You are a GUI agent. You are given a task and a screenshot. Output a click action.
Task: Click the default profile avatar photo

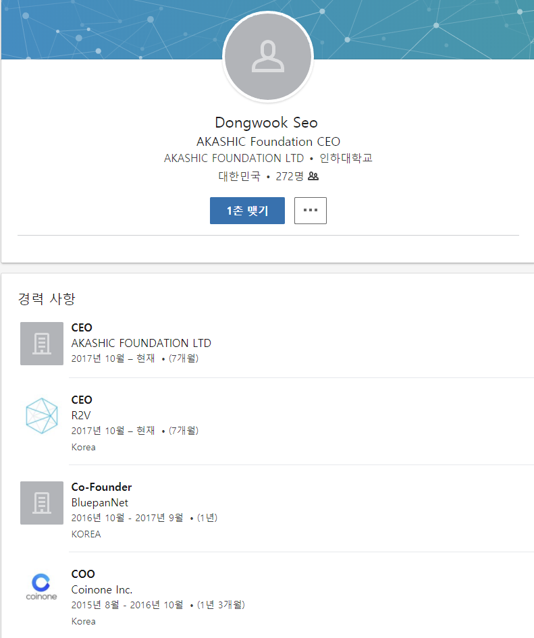[x=268, y=56]
